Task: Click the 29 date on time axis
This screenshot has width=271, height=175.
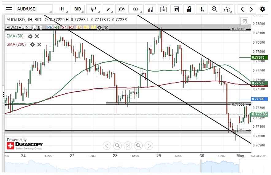Action: coord(159,156)
